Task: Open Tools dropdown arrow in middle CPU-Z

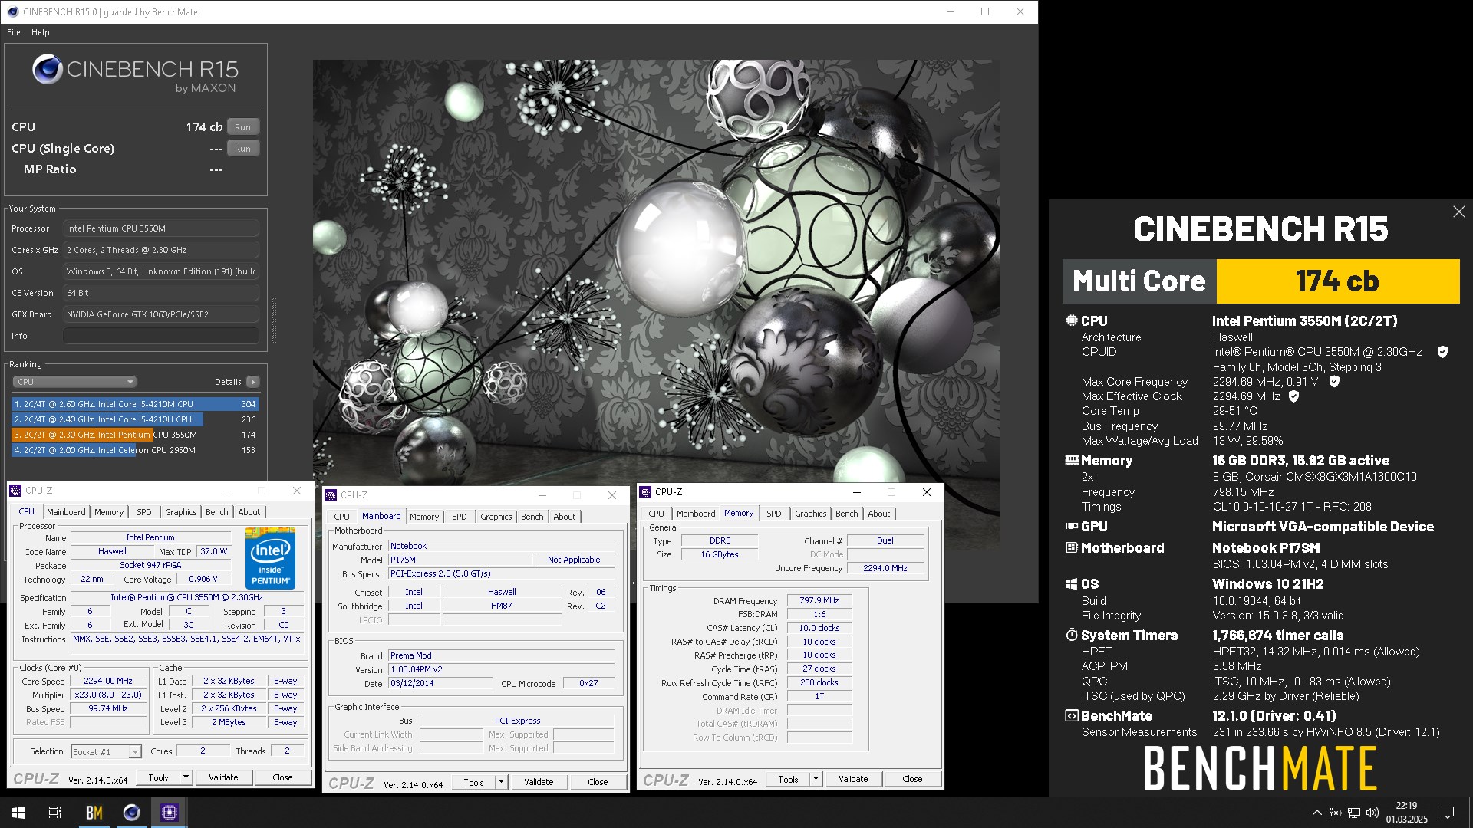Action: point(501,782)
